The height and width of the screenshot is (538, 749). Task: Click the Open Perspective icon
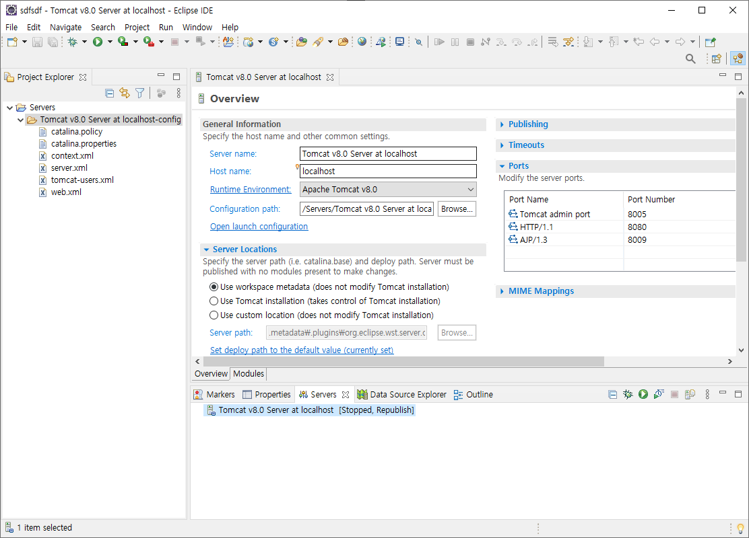[716, 59]
